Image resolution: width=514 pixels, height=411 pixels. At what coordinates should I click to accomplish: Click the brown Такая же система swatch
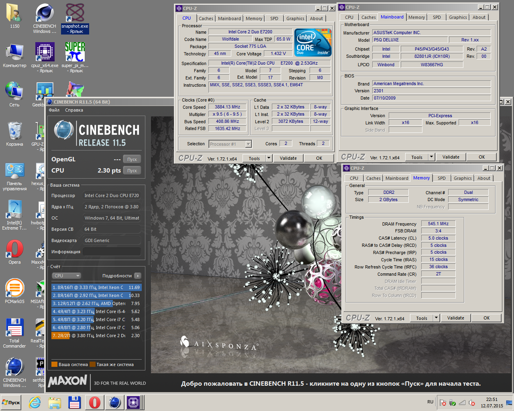coord(92,364)
